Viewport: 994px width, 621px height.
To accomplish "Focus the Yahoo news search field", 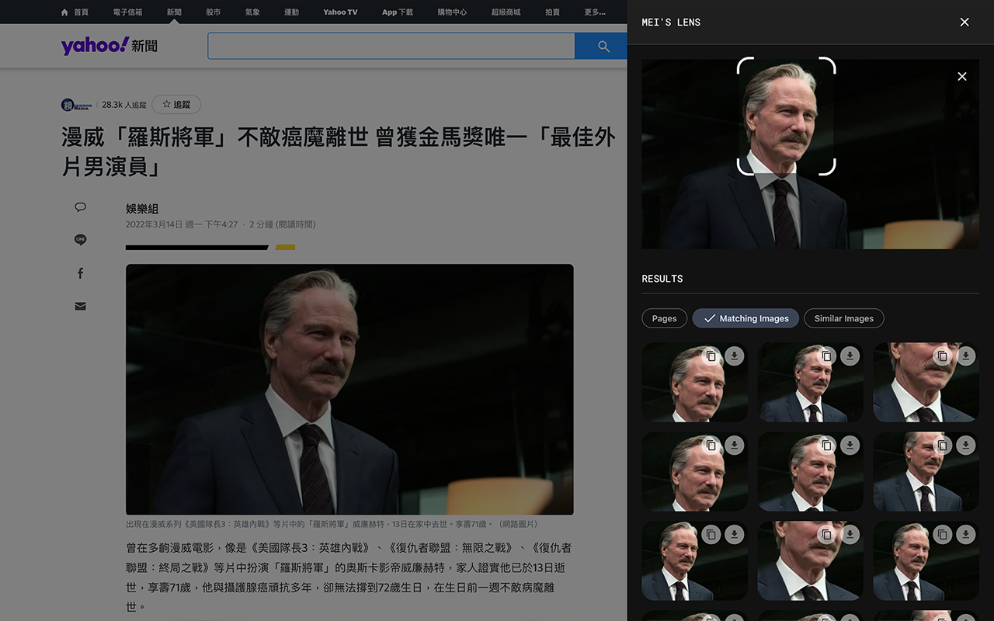I will tap(391, 46).
